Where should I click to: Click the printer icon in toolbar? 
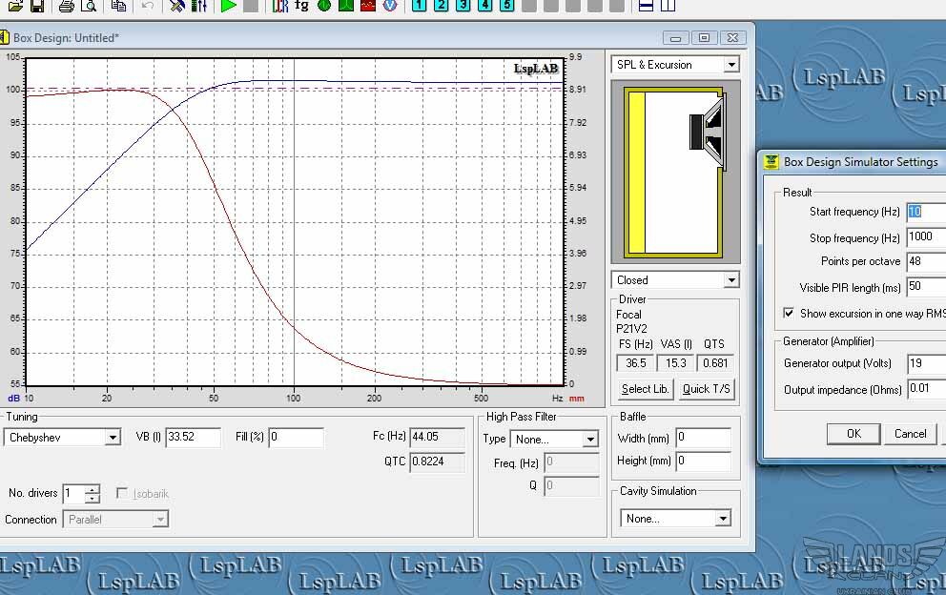pos(67,6)
